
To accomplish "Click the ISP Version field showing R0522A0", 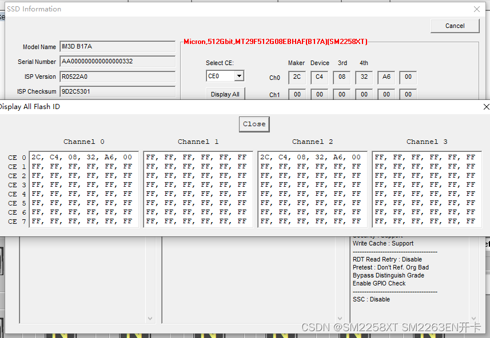I will pos(117,77).
